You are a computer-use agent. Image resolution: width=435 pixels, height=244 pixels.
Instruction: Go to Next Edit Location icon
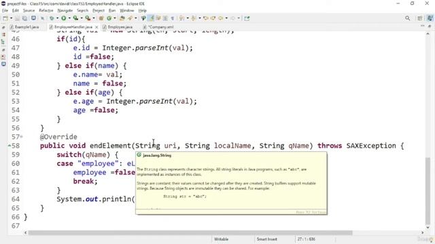213,18
